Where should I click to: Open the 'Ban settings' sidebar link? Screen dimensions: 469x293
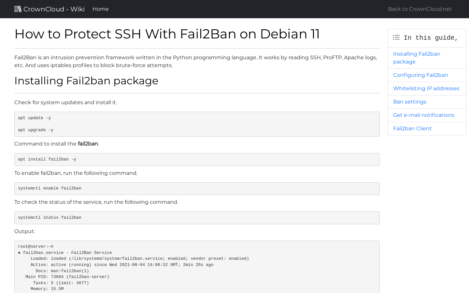pos(409,102)
